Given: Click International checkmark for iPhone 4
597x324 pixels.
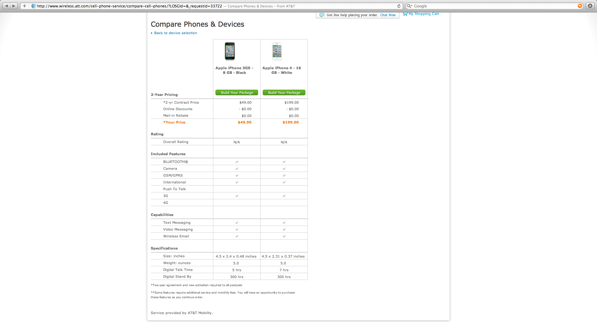Looking at the screenshot, I should pyautogui.click(x=284, y=182).
